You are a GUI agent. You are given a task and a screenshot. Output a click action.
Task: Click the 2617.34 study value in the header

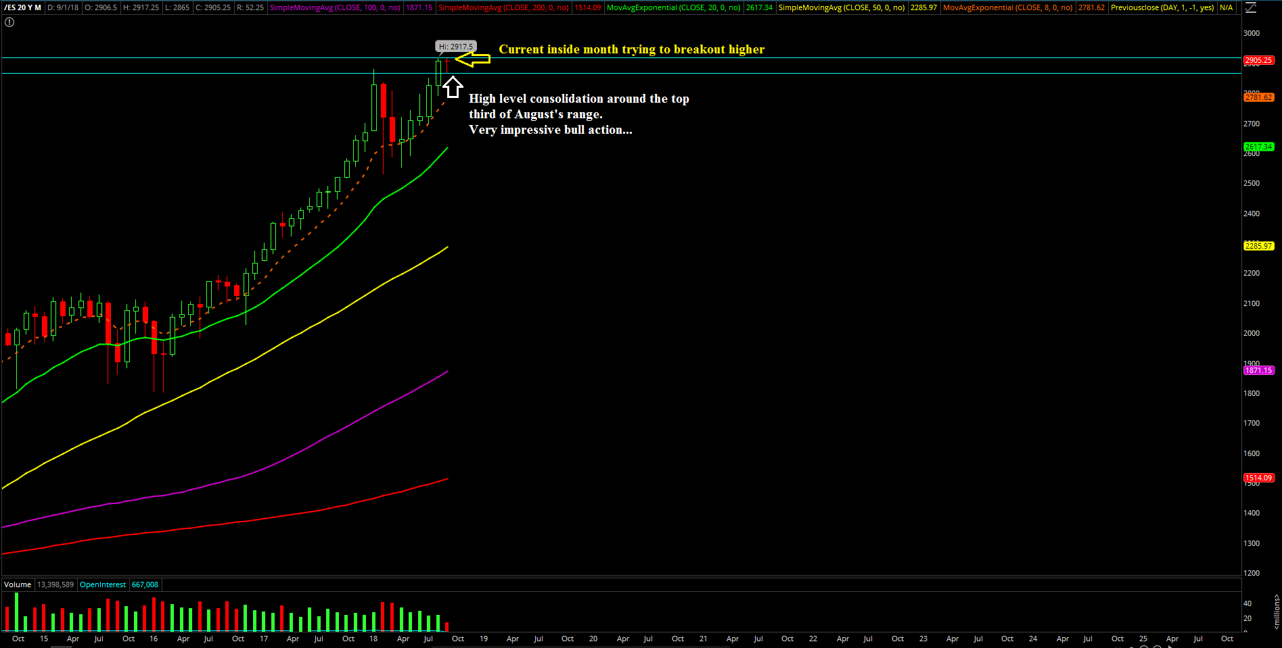[x=759, y=7]
